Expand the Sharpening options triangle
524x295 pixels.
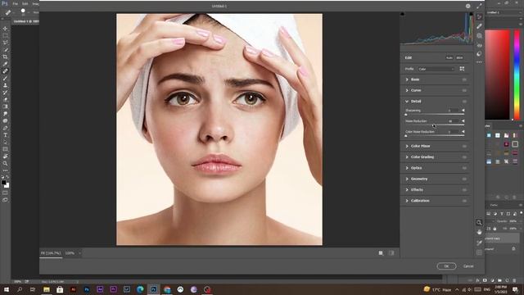[x=463, y=111]
